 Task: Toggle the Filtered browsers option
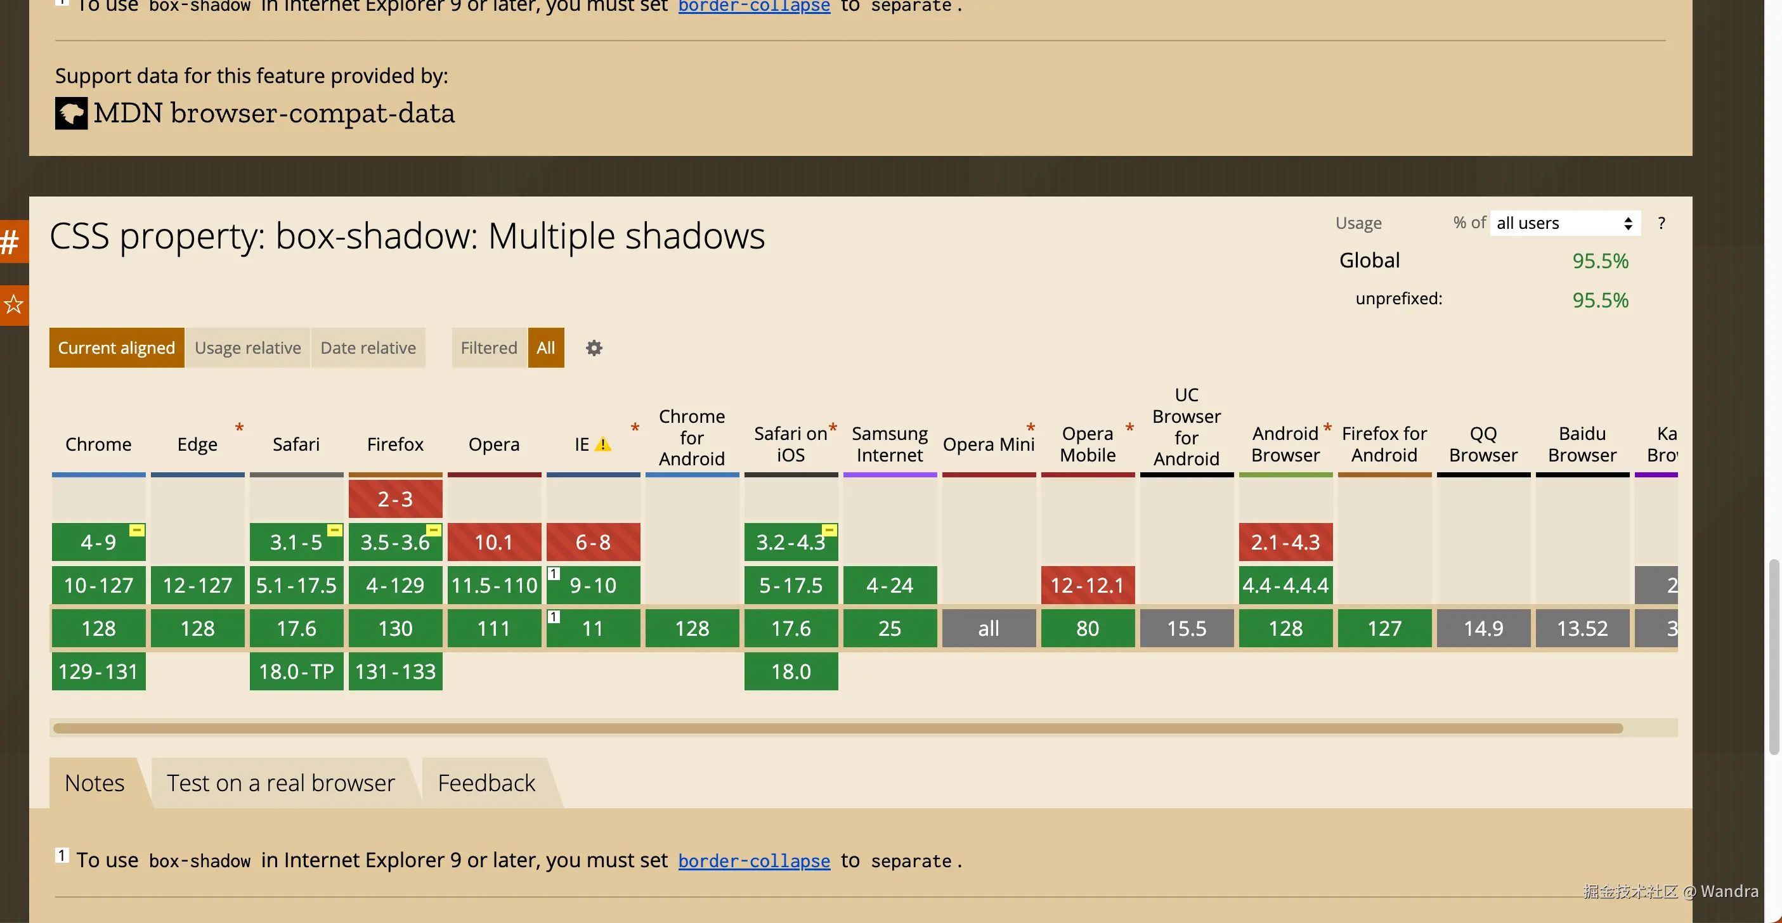[488, 348]
